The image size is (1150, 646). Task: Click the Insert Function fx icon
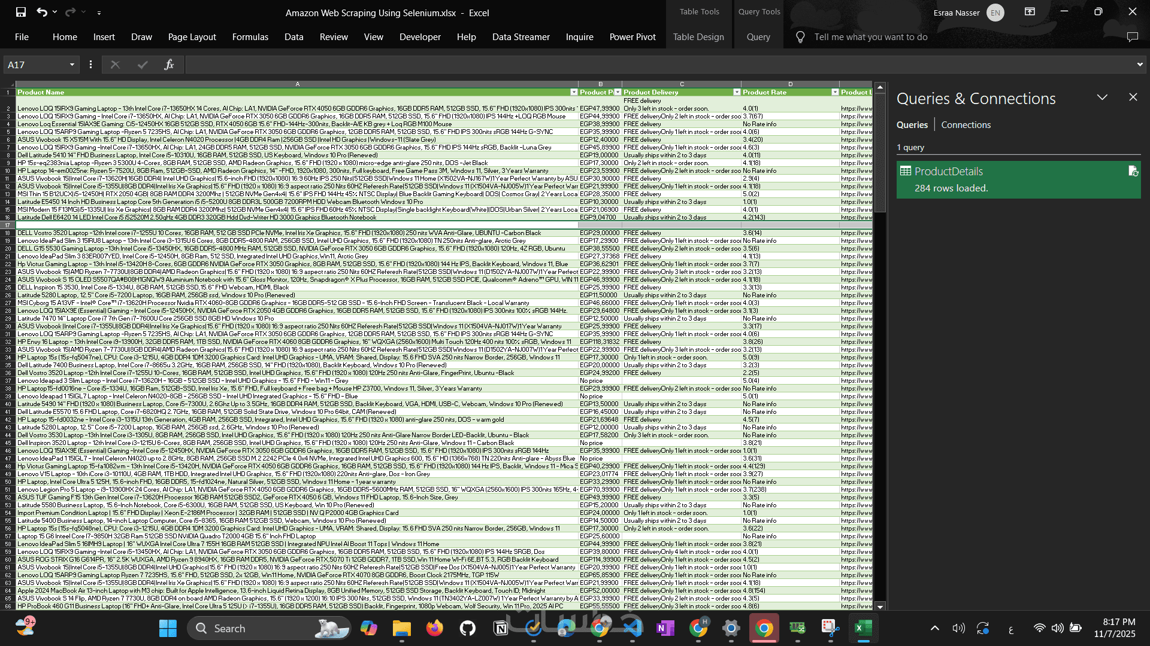(x=169, y=65)
